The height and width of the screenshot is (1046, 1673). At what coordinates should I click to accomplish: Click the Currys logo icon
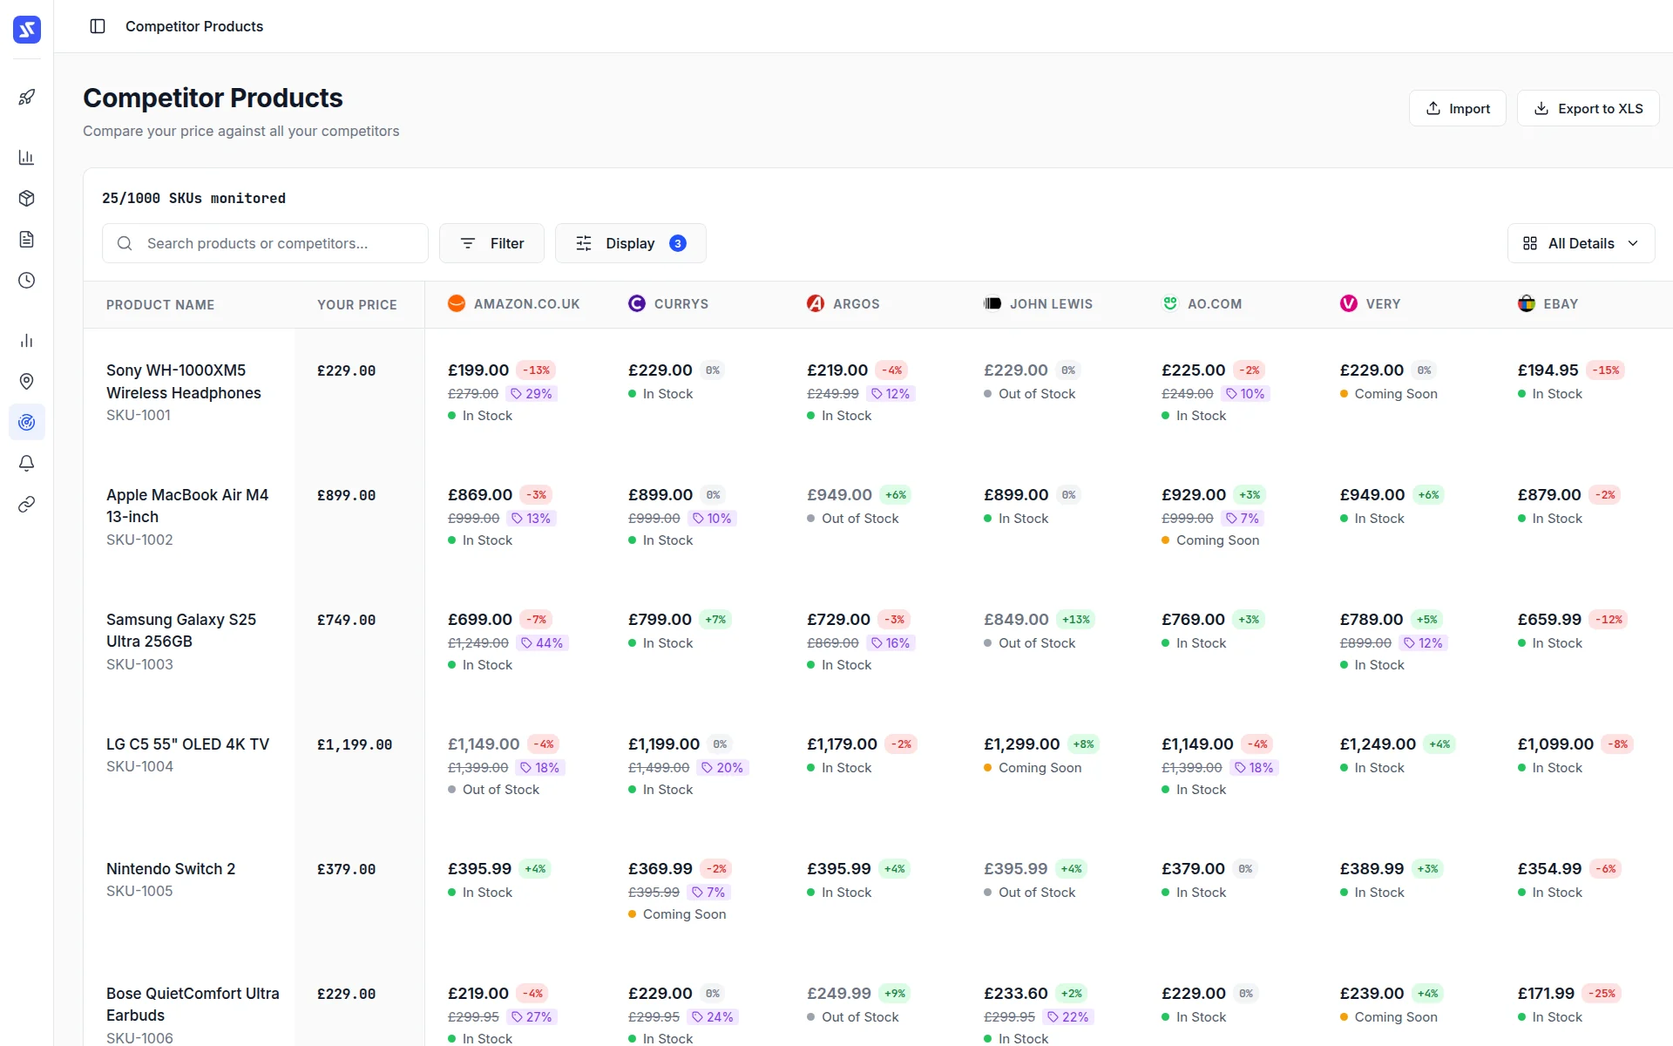637,303
